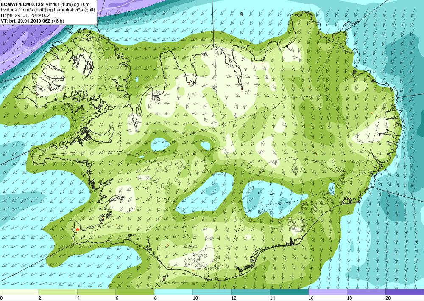The image size is (424, 301).
Task: Click the 6–8 m/s dark green legend swatch
Action: [135, 292]
